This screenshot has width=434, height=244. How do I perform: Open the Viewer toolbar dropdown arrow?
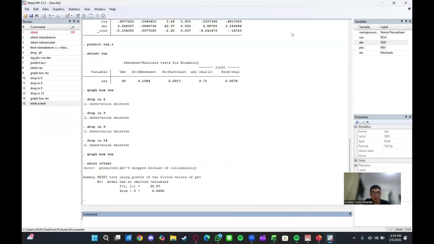coord(53,16)
